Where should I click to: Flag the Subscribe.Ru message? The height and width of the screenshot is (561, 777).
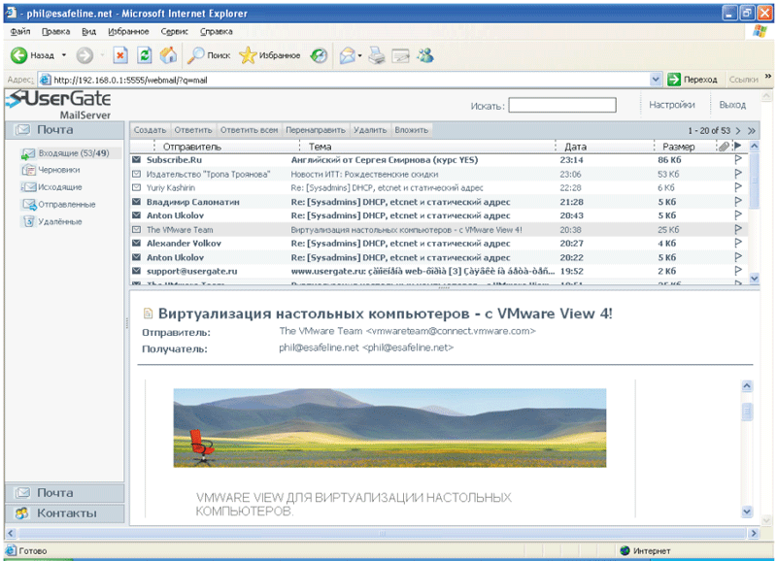pos(738,159)
